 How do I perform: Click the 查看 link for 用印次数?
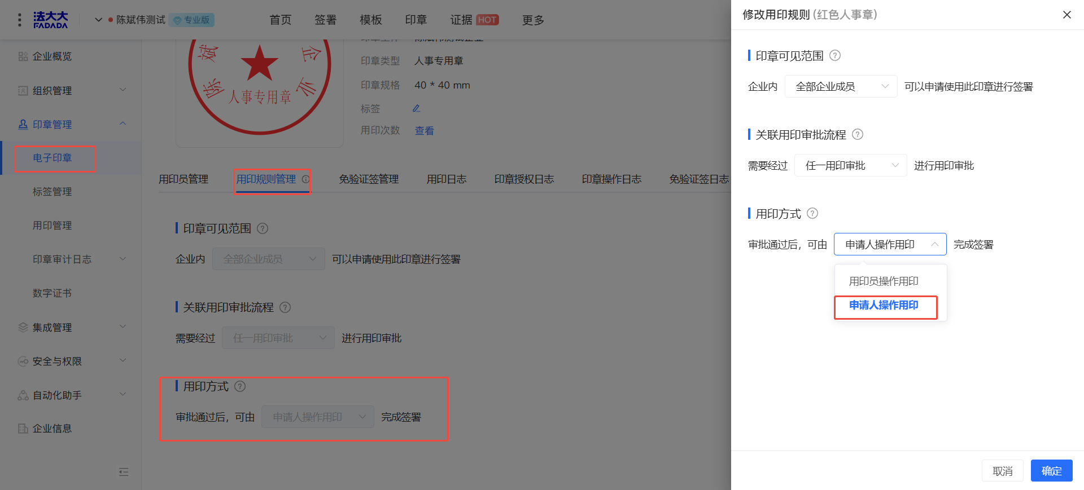tap(424, 131)
